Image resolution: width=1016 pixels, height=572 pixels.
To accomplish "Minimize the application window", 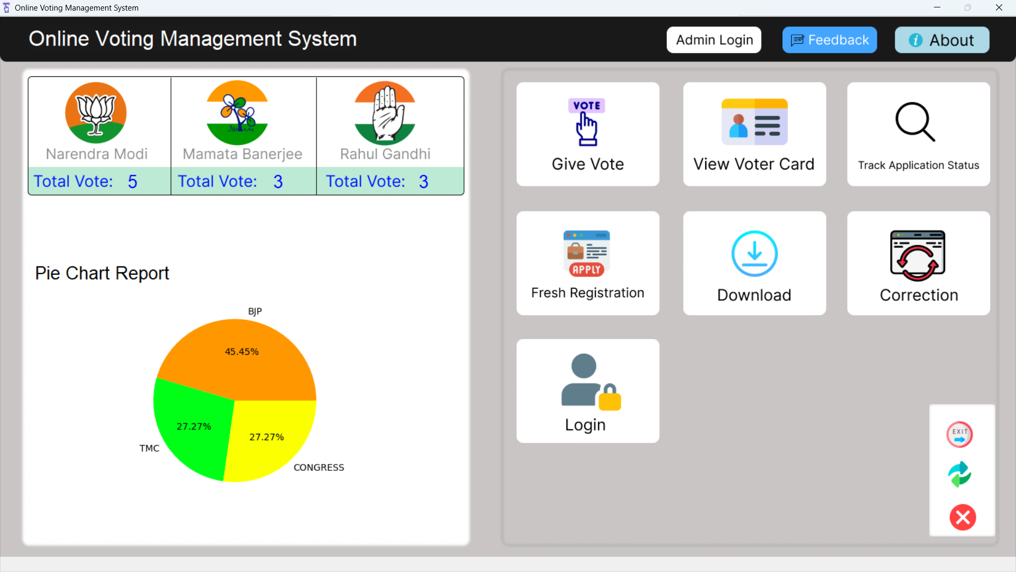I will (937, 7).
